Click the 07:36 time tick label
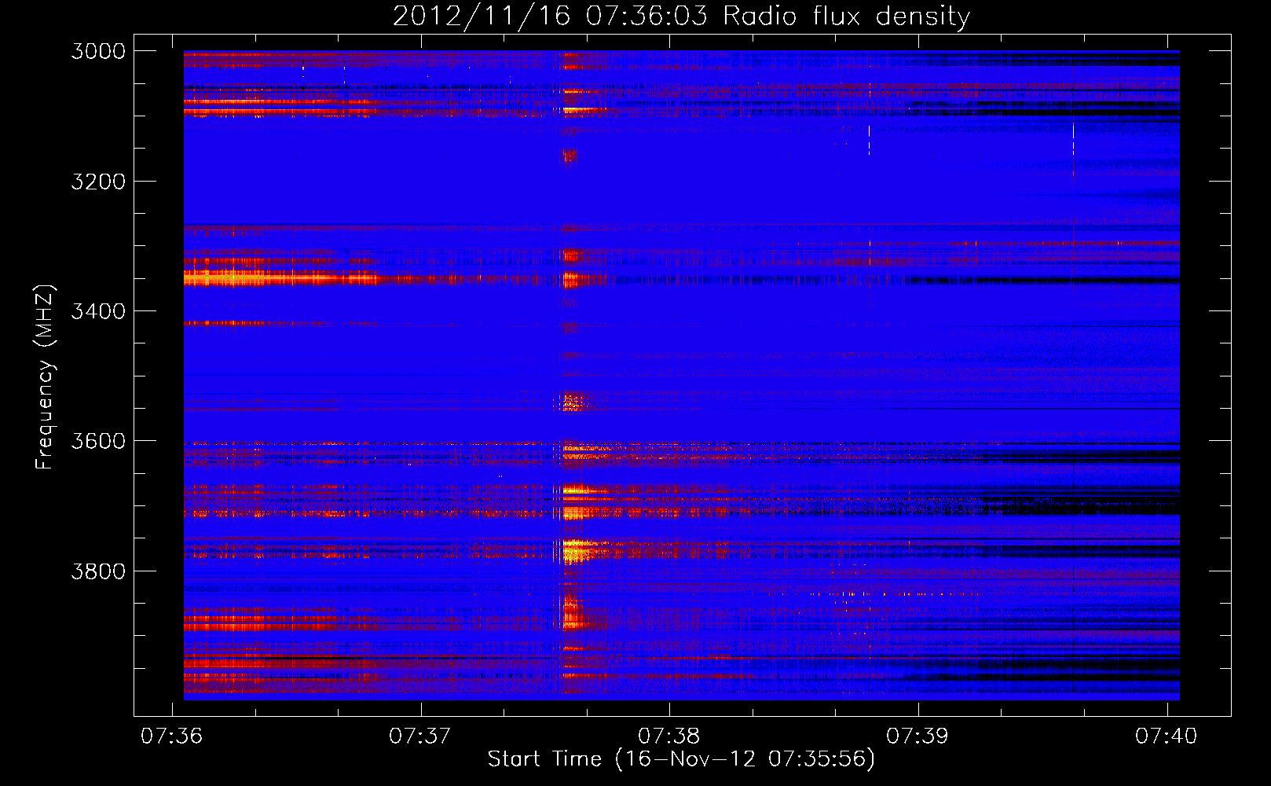Screen dimensions: 1271x786 171,736
